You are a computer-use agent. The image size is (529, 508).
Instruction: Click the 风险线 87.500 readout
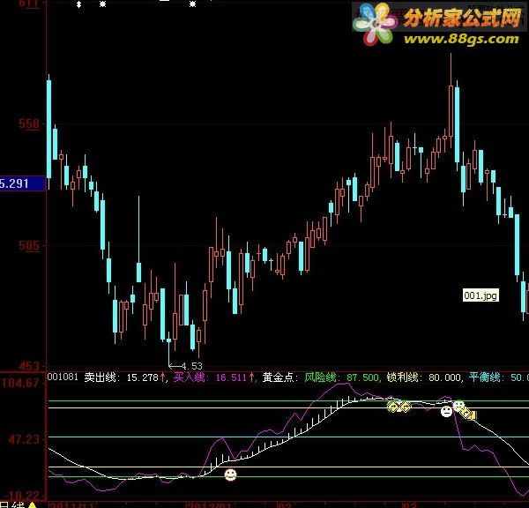pos(341,377)
